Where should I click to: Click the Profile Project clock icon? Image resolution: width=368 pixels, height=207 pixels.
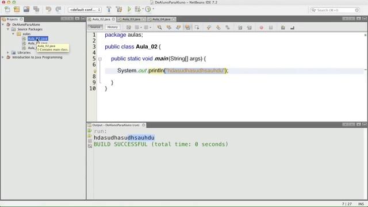tap(148, 9)
